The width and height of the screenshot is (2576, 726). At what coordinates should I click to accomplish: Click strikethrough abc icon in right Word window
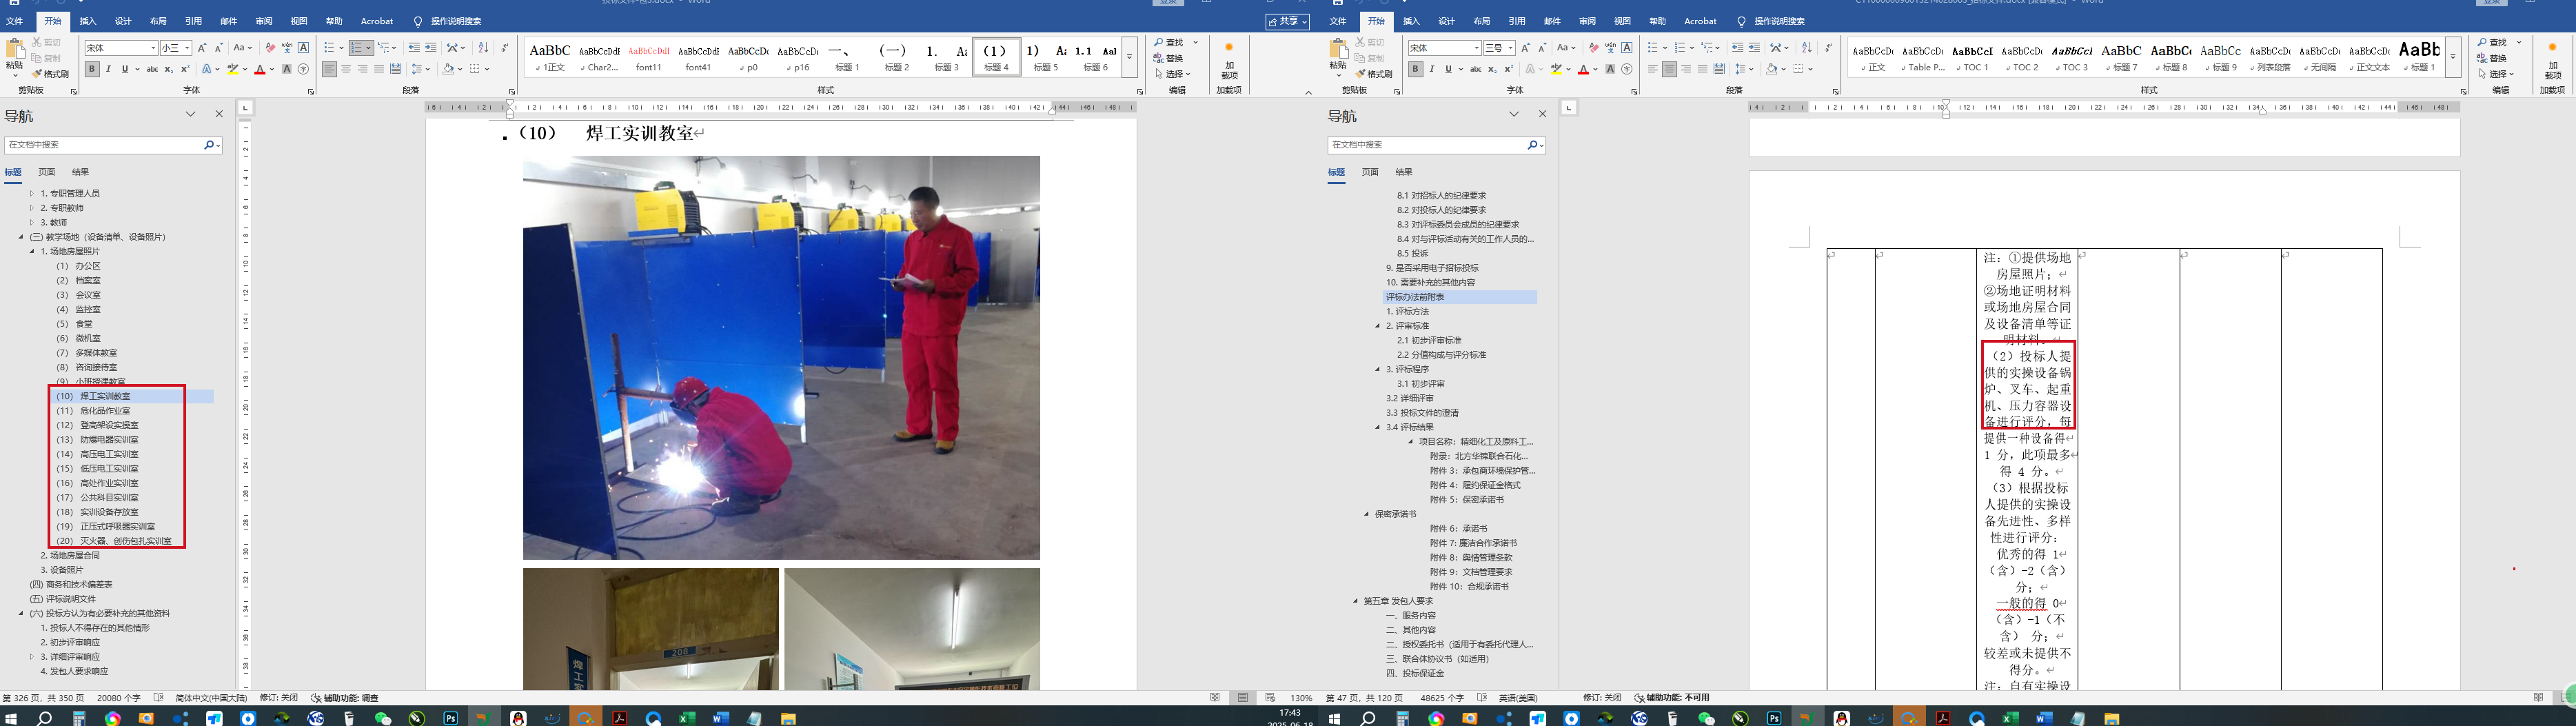pyautogui.click(x=1475, y=69)
